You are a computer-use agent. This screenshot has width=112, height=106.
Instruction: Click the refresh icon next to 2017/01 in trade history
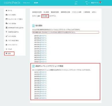[x=40, y=36]
